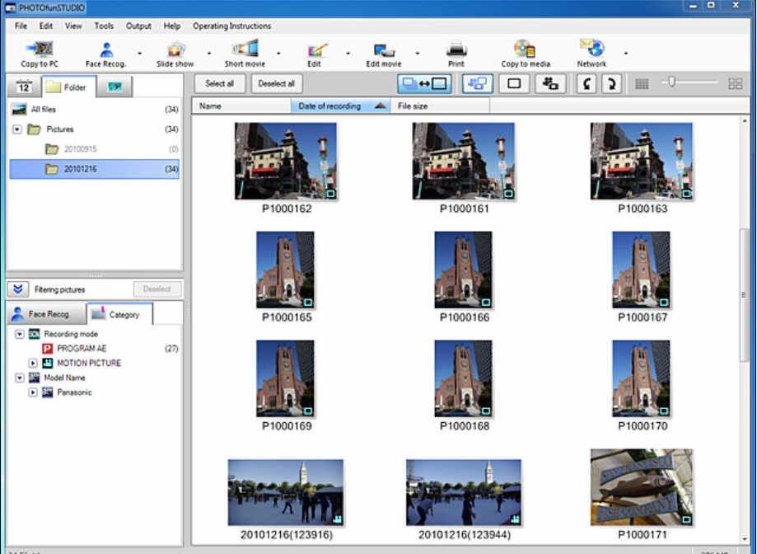Start the Slide show tool
The height and width of the screenshot is (554, 757).
(175, 54)
